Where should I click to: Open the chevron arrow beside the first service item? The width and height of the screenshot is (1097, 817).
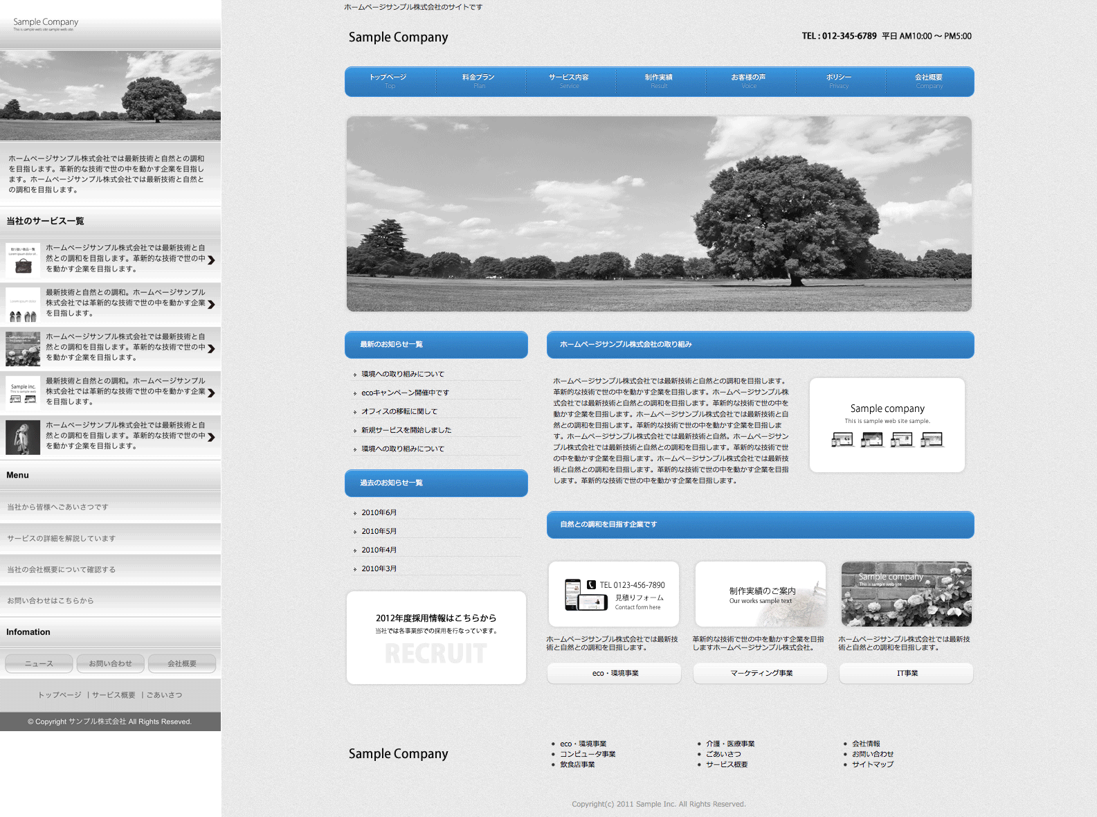pyautogui.click(x=211, y=260)
